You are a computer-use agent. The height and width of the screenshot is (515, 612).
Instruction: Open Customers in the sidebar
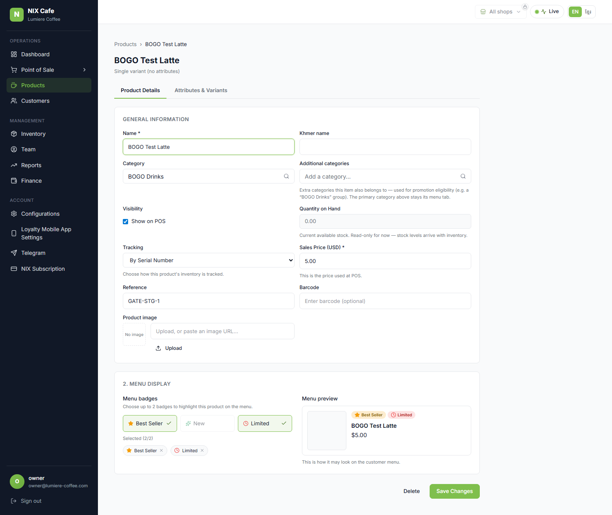[49, 101]
